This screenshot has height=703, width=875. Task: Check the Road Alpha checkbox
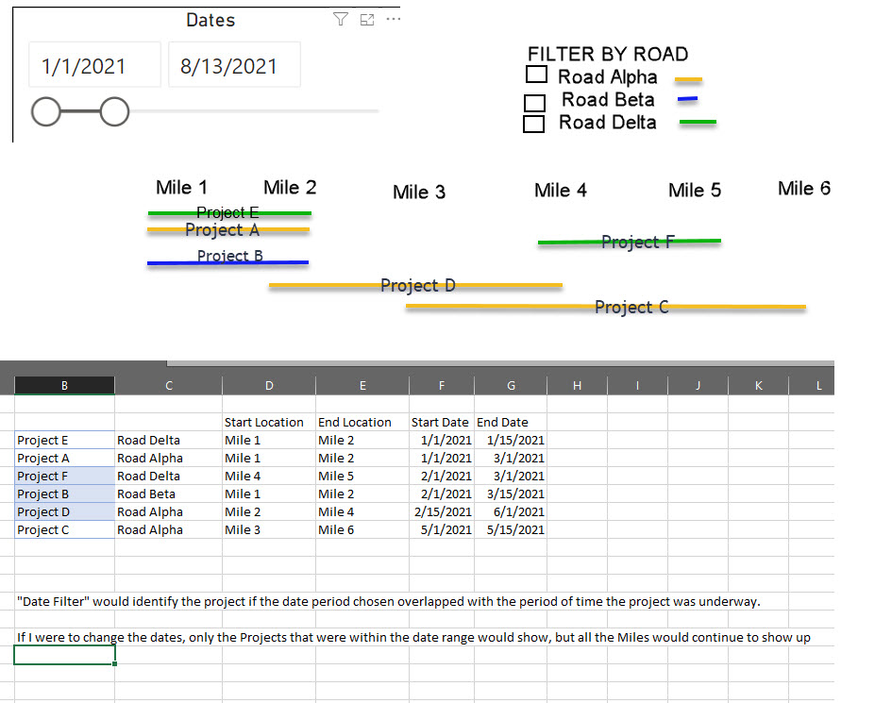[536, 75]
